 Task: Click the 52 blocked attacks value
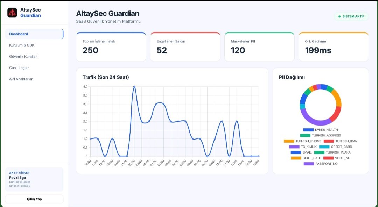(x=162, y=50)
